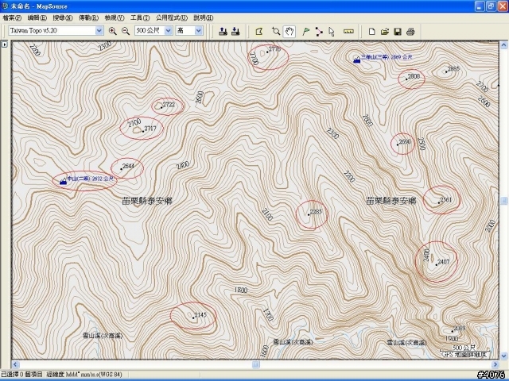Create a new file with blank page icon
509x381 pixels.
coord(372,31)
